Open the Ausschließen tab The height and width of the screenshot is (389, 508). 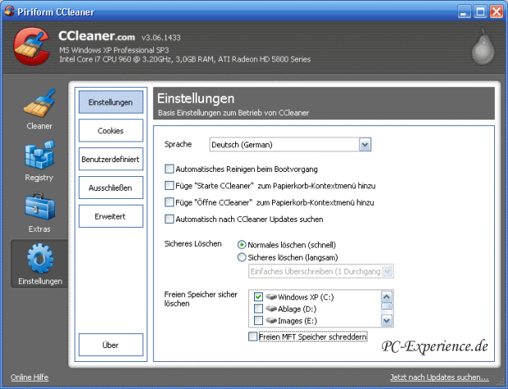tap(111, 188)
